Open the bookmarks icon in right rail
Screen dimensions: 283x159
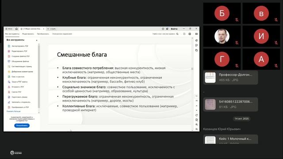click(x=196, y=45)
